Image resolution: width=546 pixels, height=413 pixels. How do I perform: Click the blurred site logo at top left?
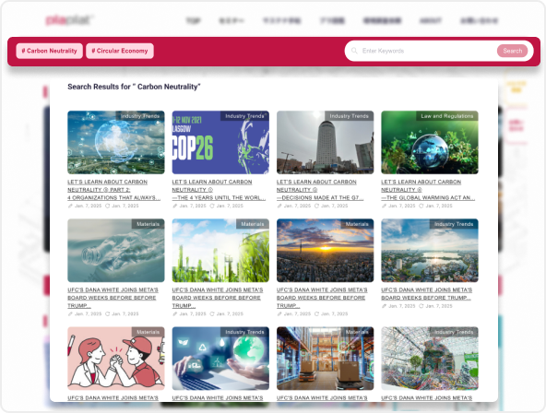point(69,20)
